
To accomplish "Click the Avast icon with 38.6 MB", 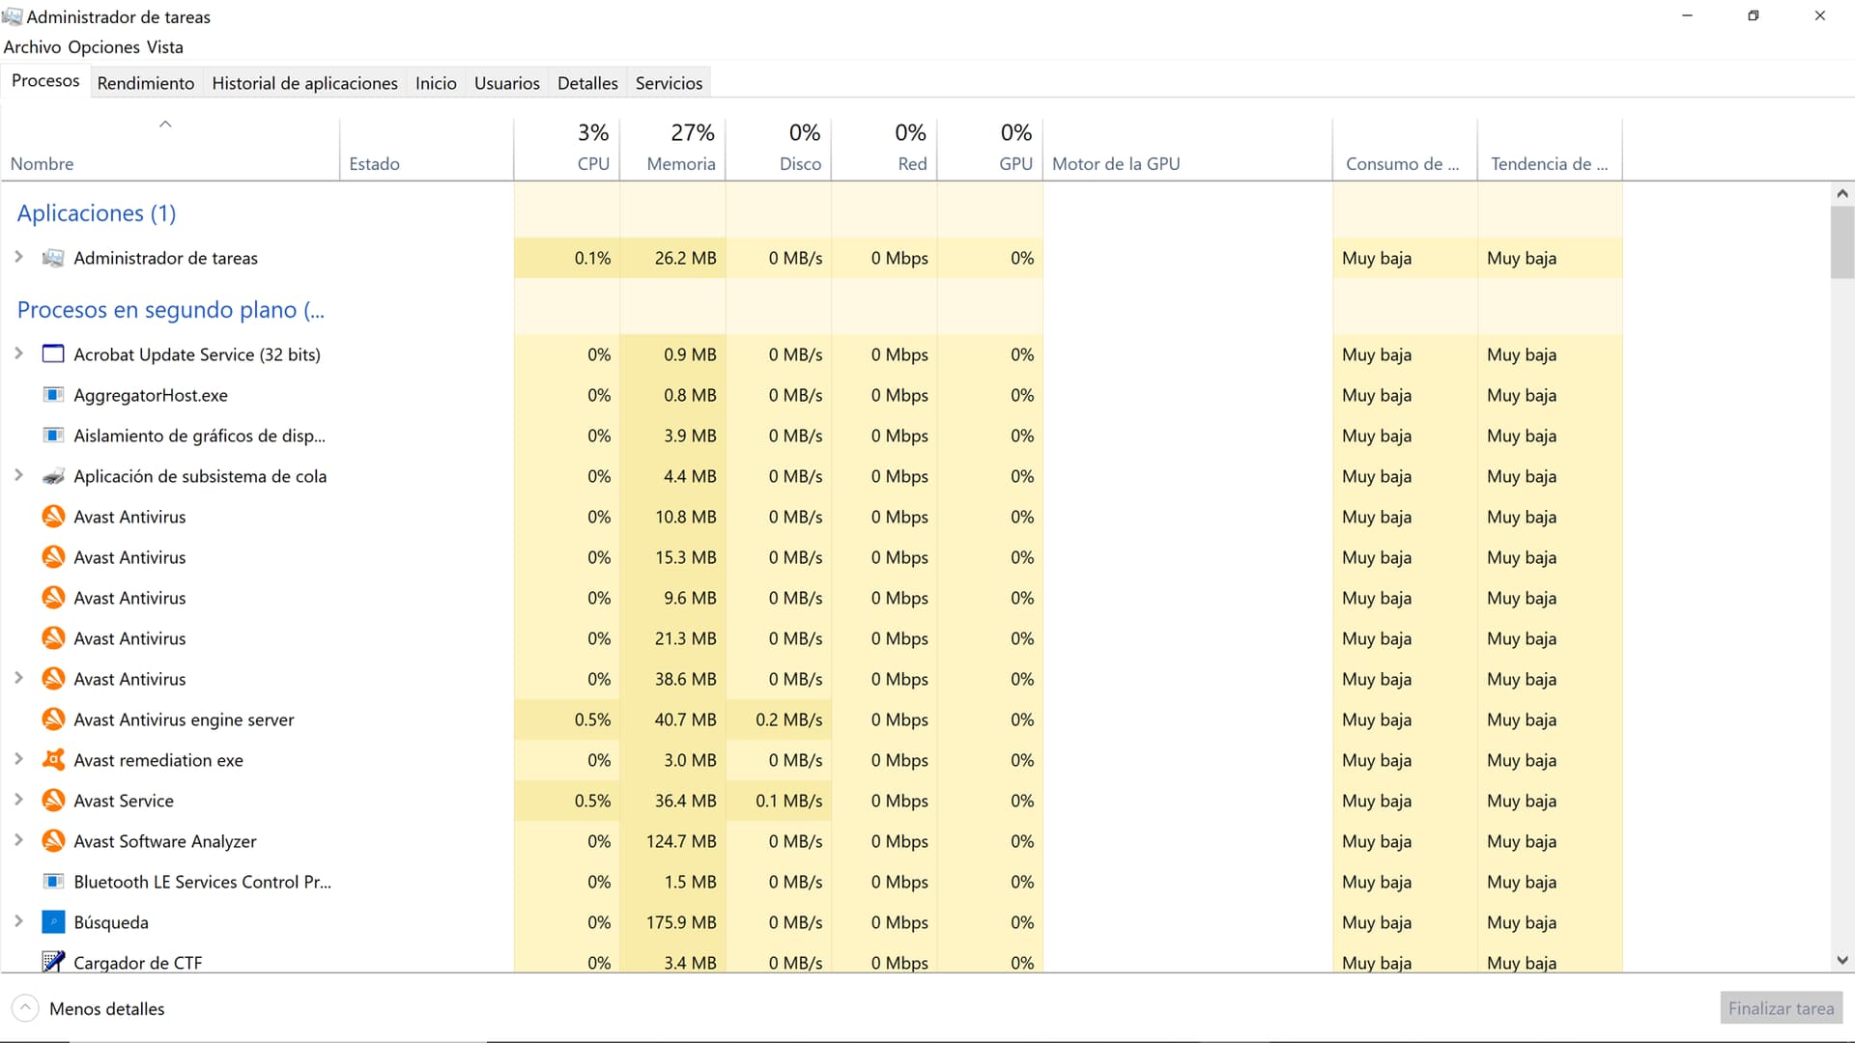I will [53, 679].
